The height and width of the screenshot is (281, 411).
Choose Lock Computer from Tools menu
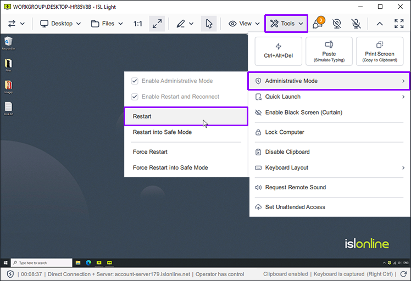point(284,132)
